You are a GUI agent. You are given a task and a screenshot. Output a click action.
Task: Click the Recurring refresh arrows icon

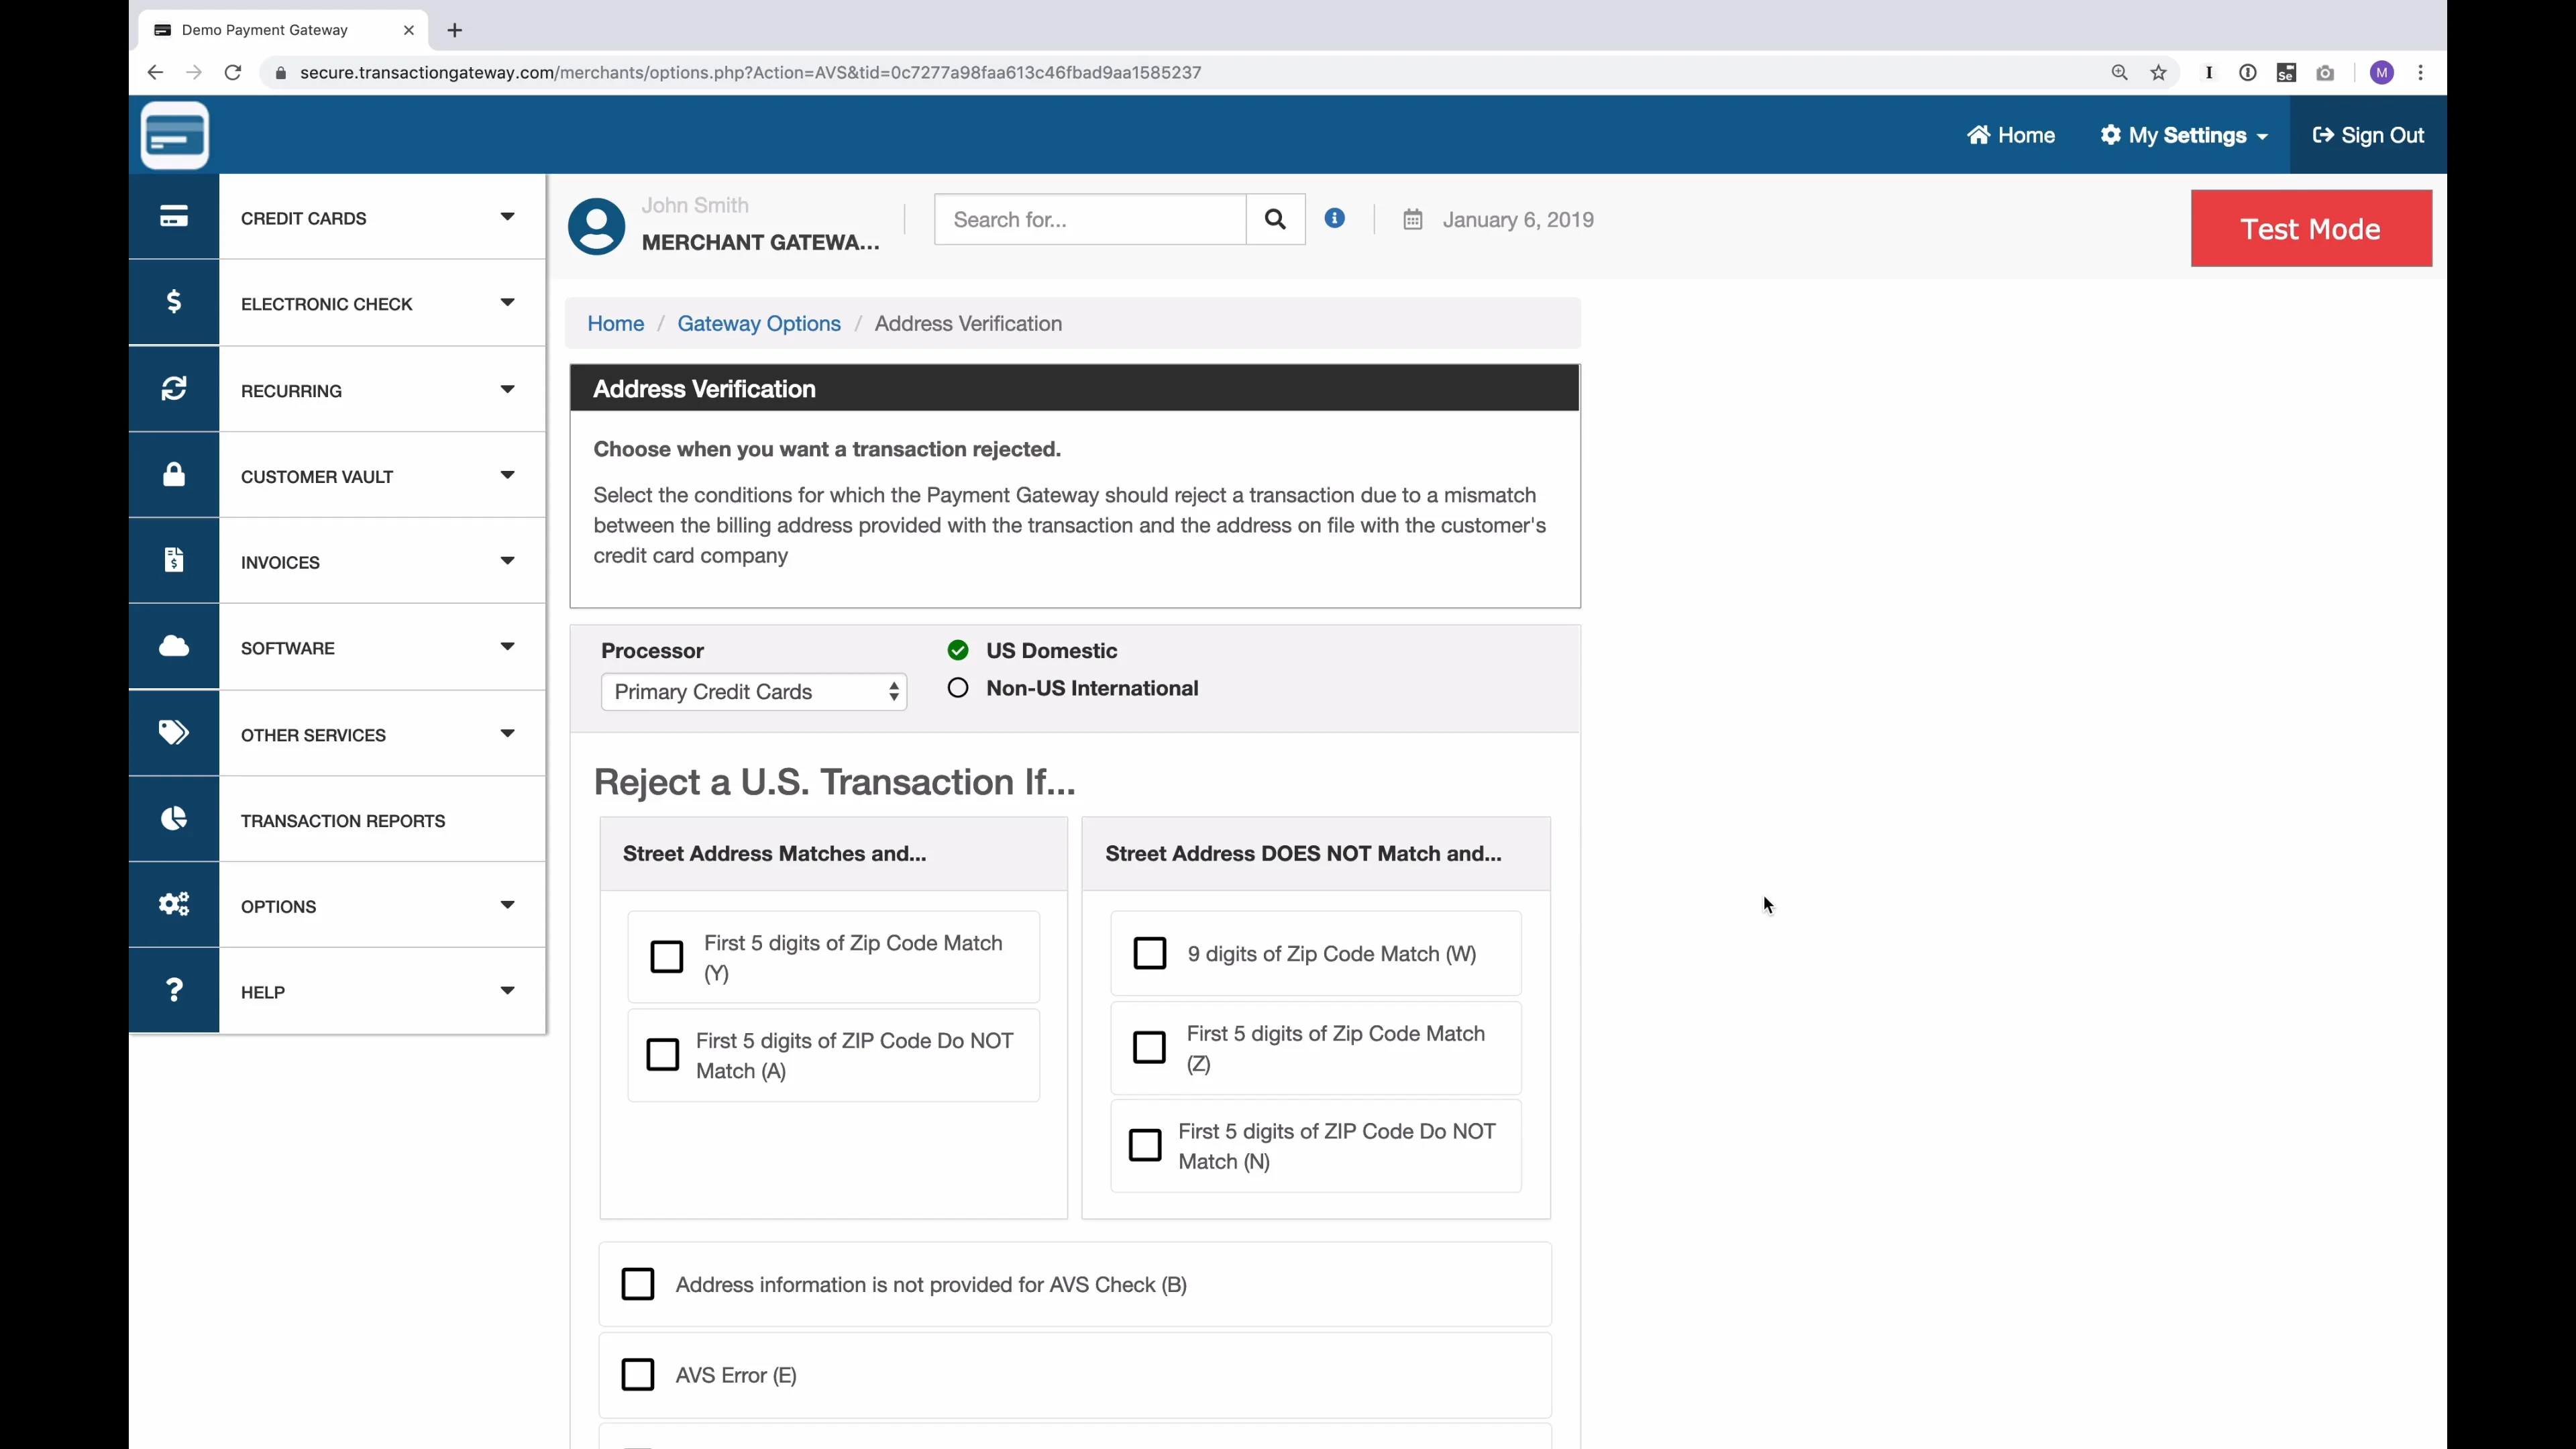pos(173,389)
